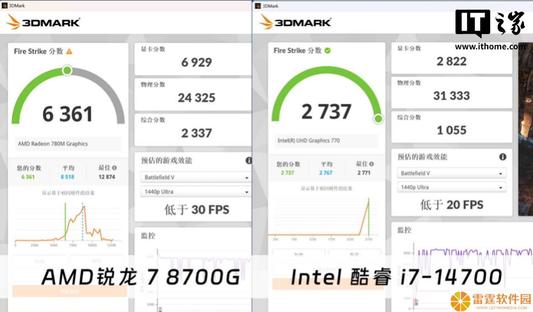The height and width of the screenshot is (312, 533).
Task: Click the 低于 20 FPS estimate
Action: (x=451, y=205)
